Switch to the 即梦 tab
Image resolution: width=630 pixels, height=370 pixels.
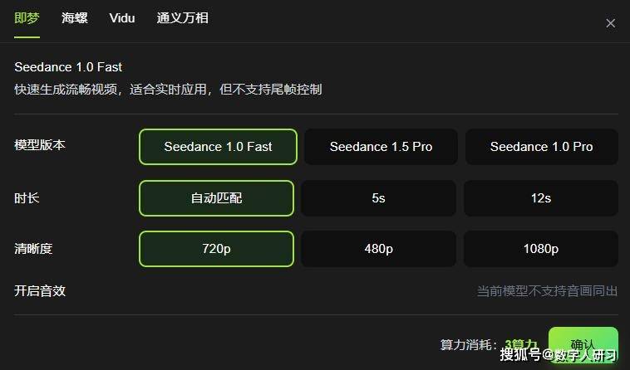(27, 18)
